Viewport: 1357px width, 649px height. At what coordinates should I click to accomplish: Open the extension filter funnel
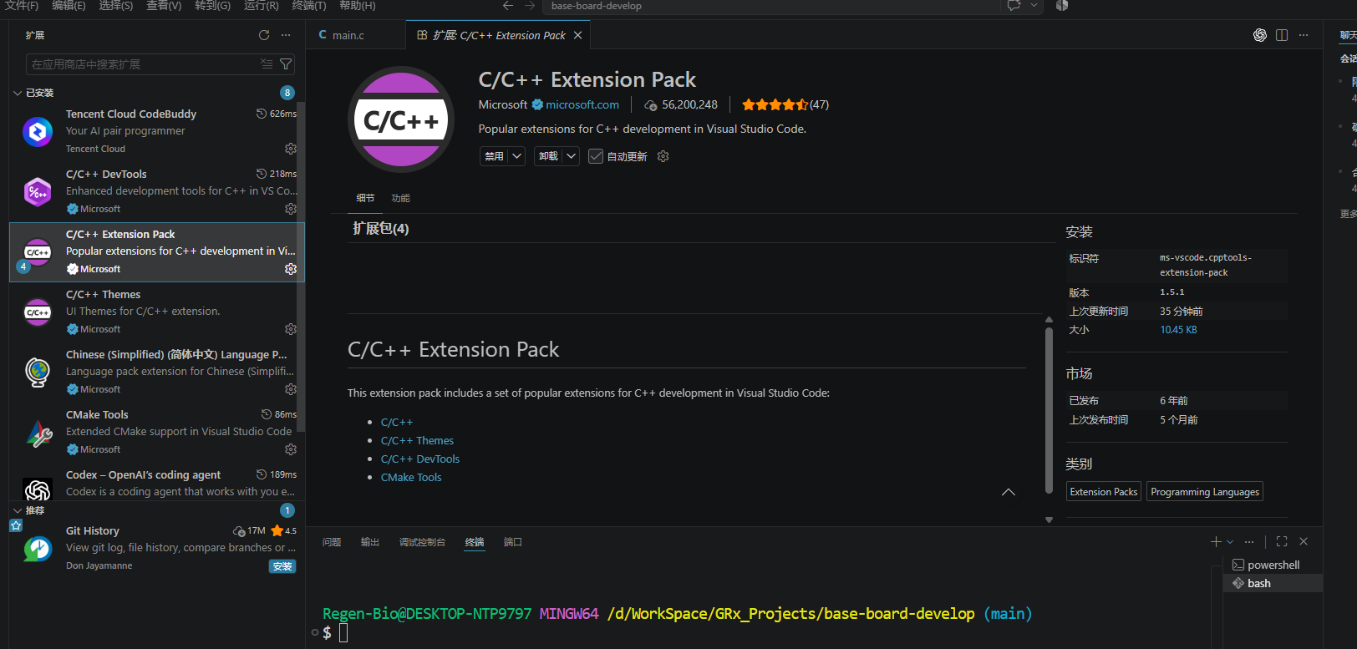286,64
